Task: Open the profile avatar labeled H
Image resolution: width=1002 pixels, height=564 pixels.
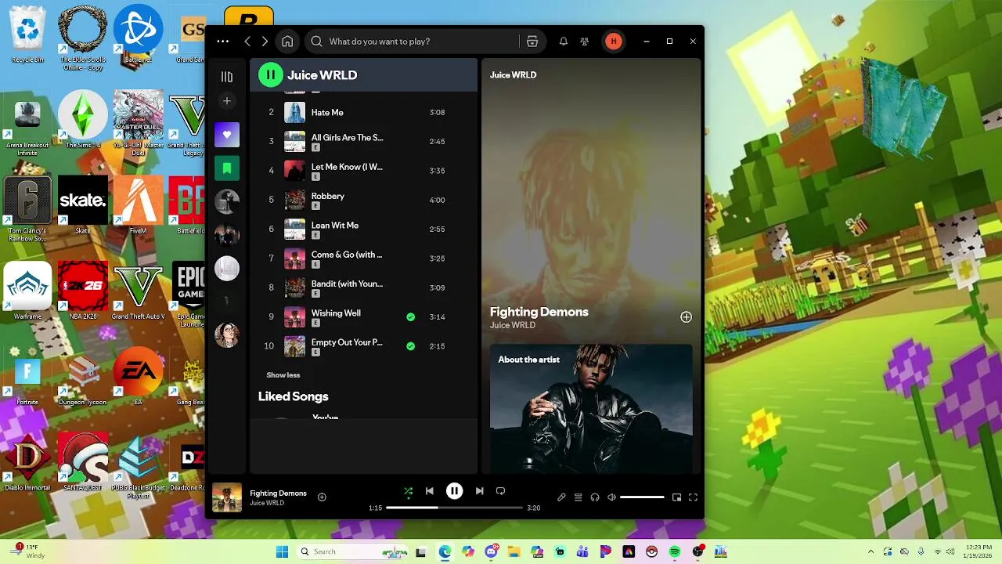Action: 614,42
